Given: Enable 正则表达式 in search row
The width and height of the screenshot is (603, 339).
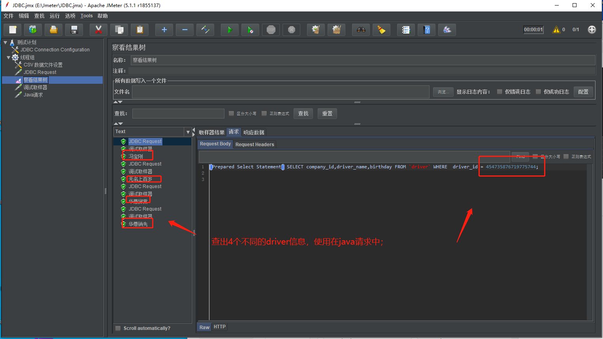Looking at the screenshot, I should pos(264,113).
